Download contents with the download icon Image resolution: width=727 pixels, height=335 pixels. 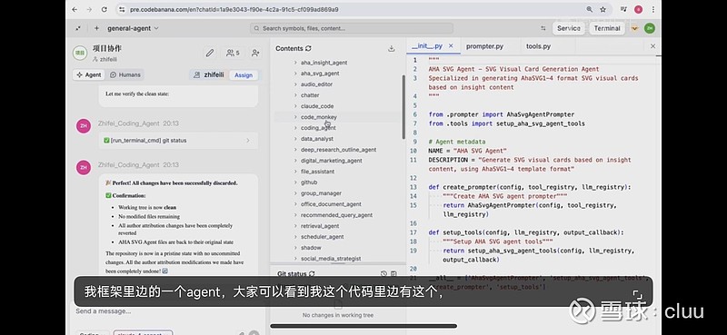pos(392,49)
